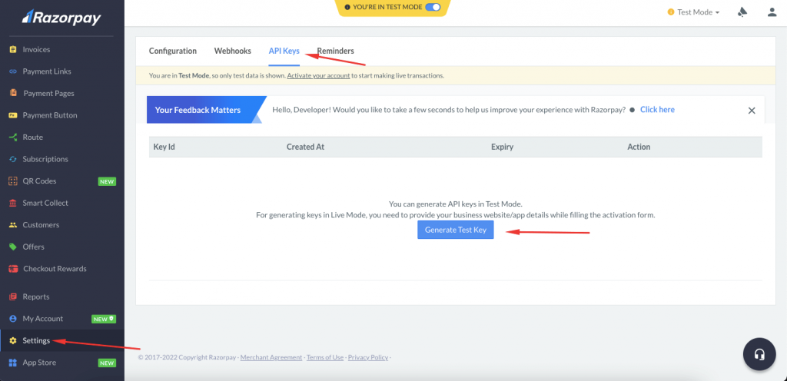787x381 pixels.
Task: Click the info icon in test mode banner
Action: click(347, 7)
